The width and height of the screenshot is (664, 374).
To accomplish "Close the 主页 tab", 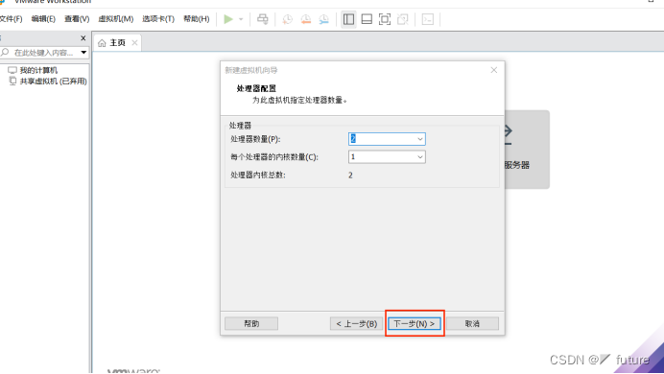I will pyautogui.click(x=134, y=43).
